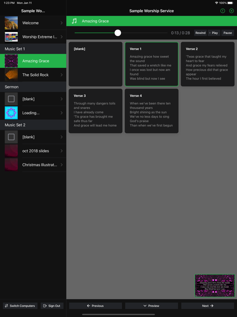Click the Sample Wo... sidebar title
237x317 pixels.
[x=33, y=11]
